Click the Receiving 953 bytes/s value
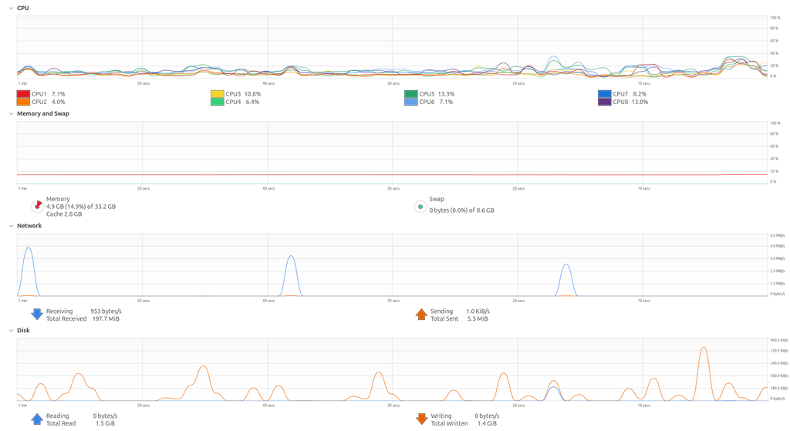The width and height of the screenshot is (790, 431). 106,311
